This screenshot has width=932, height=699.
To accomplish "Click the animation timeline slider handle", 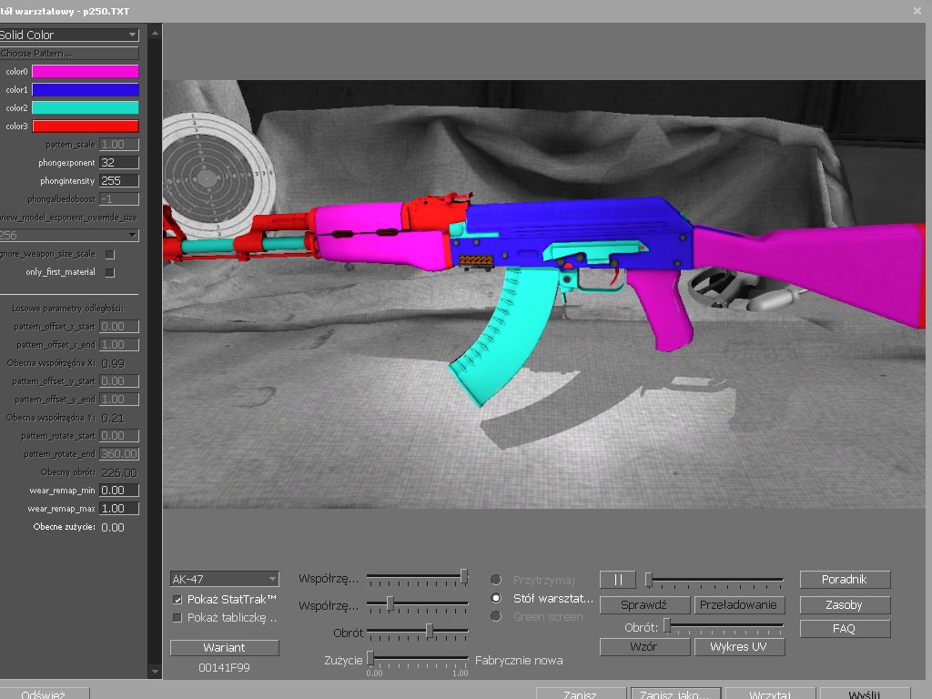I will 648,579.
